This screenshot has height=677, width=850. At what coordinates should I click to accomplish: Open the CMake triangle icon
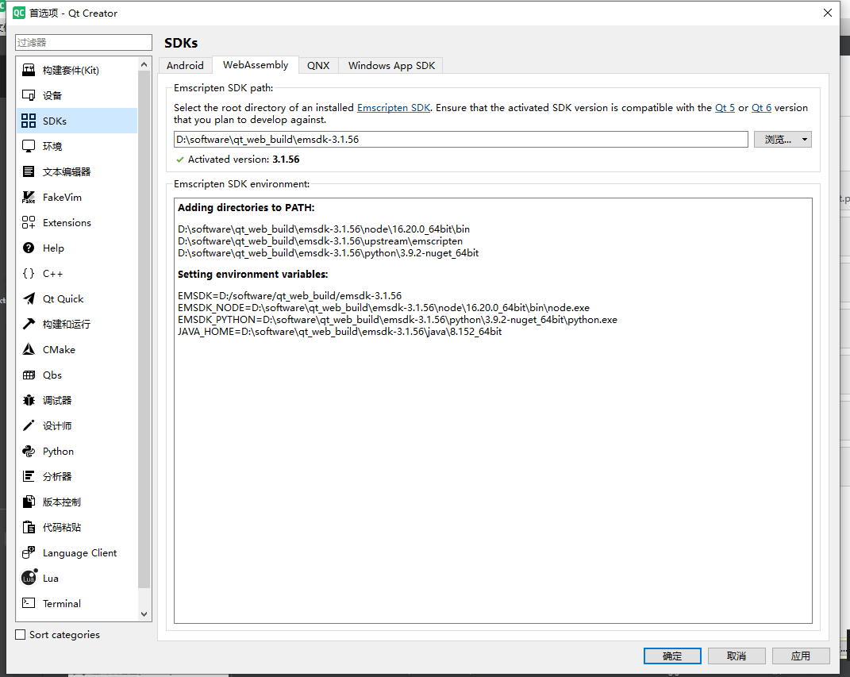click(29, 350)
